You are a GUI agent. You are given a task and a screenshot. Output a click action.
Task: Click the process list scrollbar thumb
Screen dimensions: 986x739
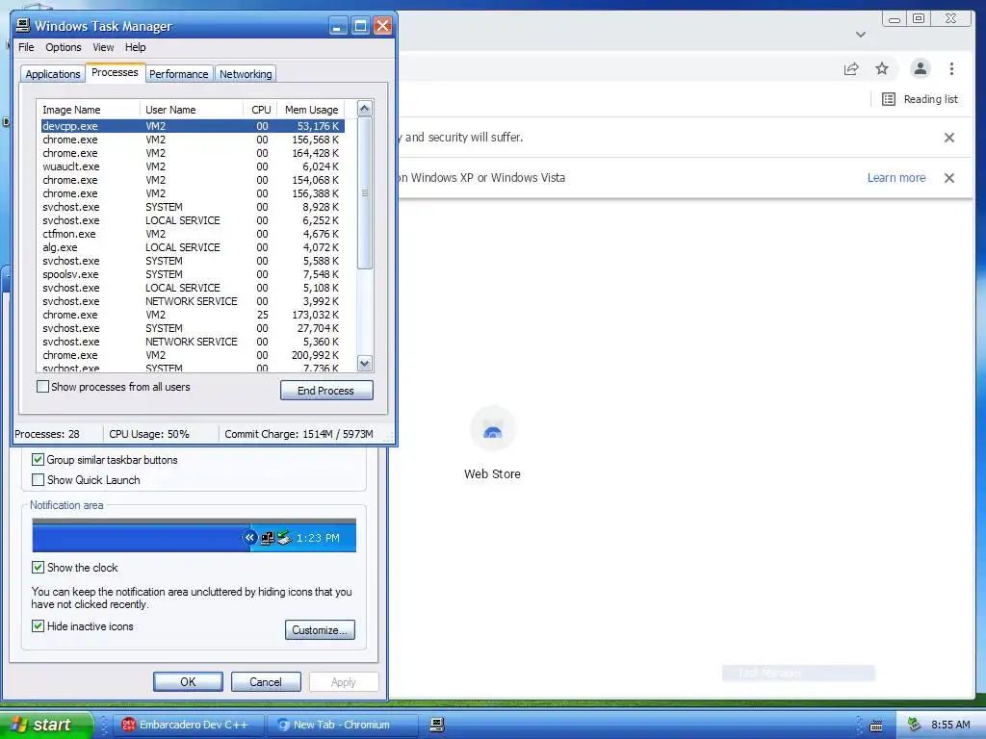pos(365,192)
